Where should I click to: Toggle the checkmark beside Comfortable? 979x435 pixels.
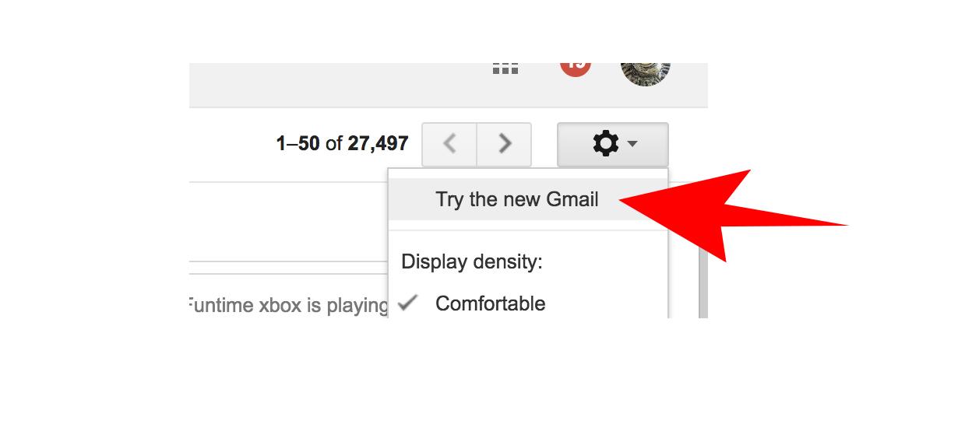point(407,303)
